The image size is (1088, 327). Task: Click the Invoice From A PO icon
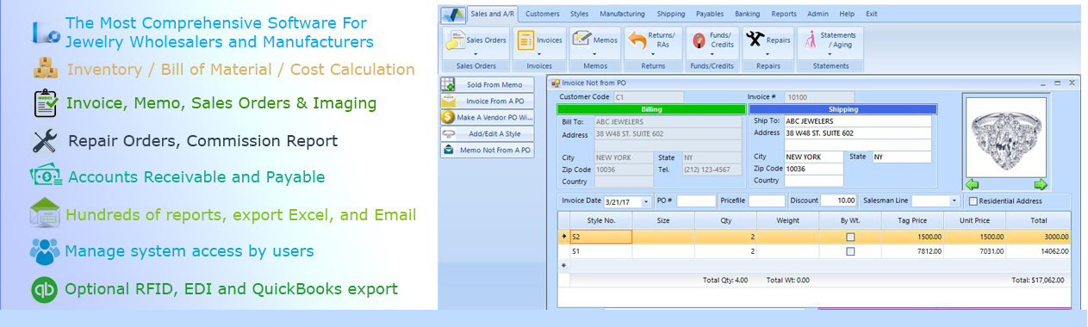pos(448,101)
